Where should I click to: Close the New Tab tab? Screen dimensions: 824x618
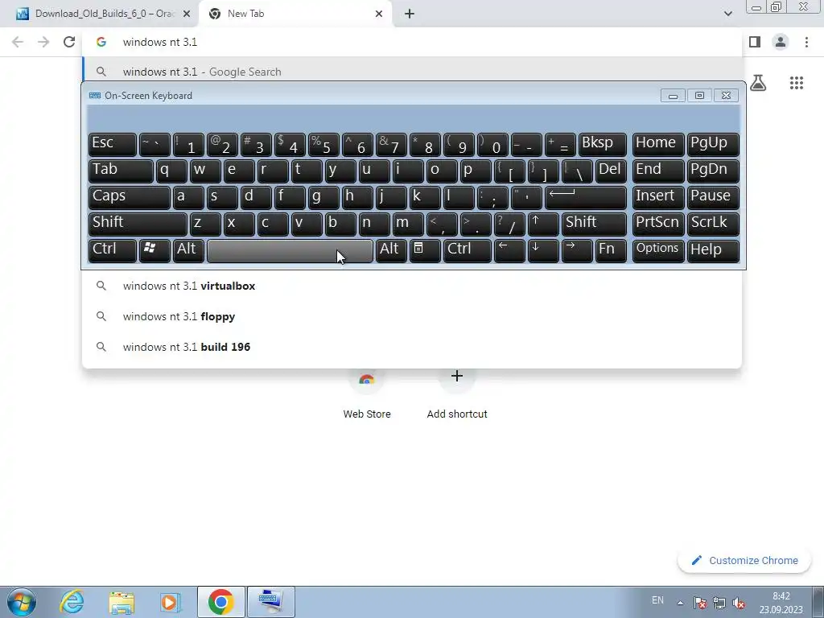(x=379, y=14)
